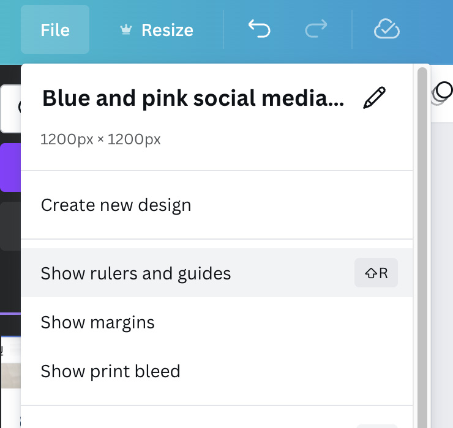Image resolution: width=453 pixels, height=428 pixels.
Task: Click the undo arrow icon
Action: tap(259, 29)
